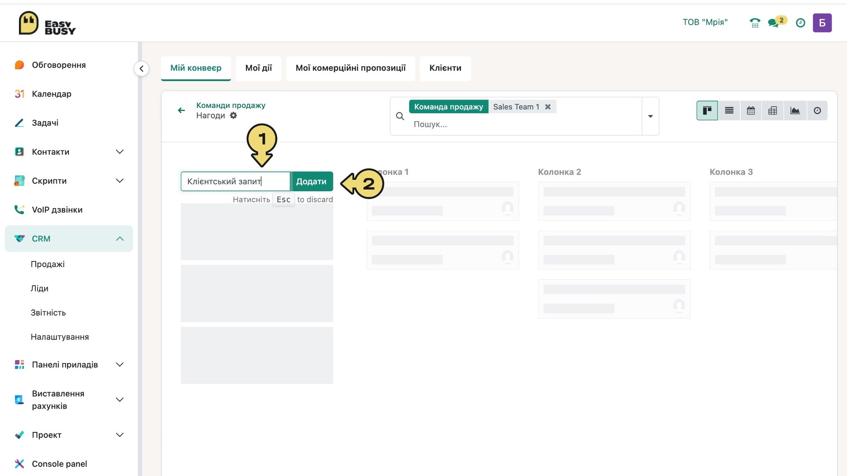
Task: Click the Колонка 3 header text
Action: [731, 172]
